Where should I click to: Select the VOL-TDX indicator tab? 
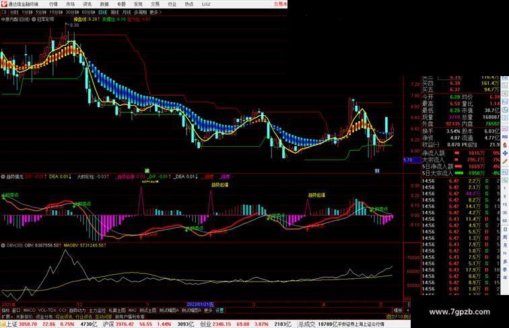point(47,310)
